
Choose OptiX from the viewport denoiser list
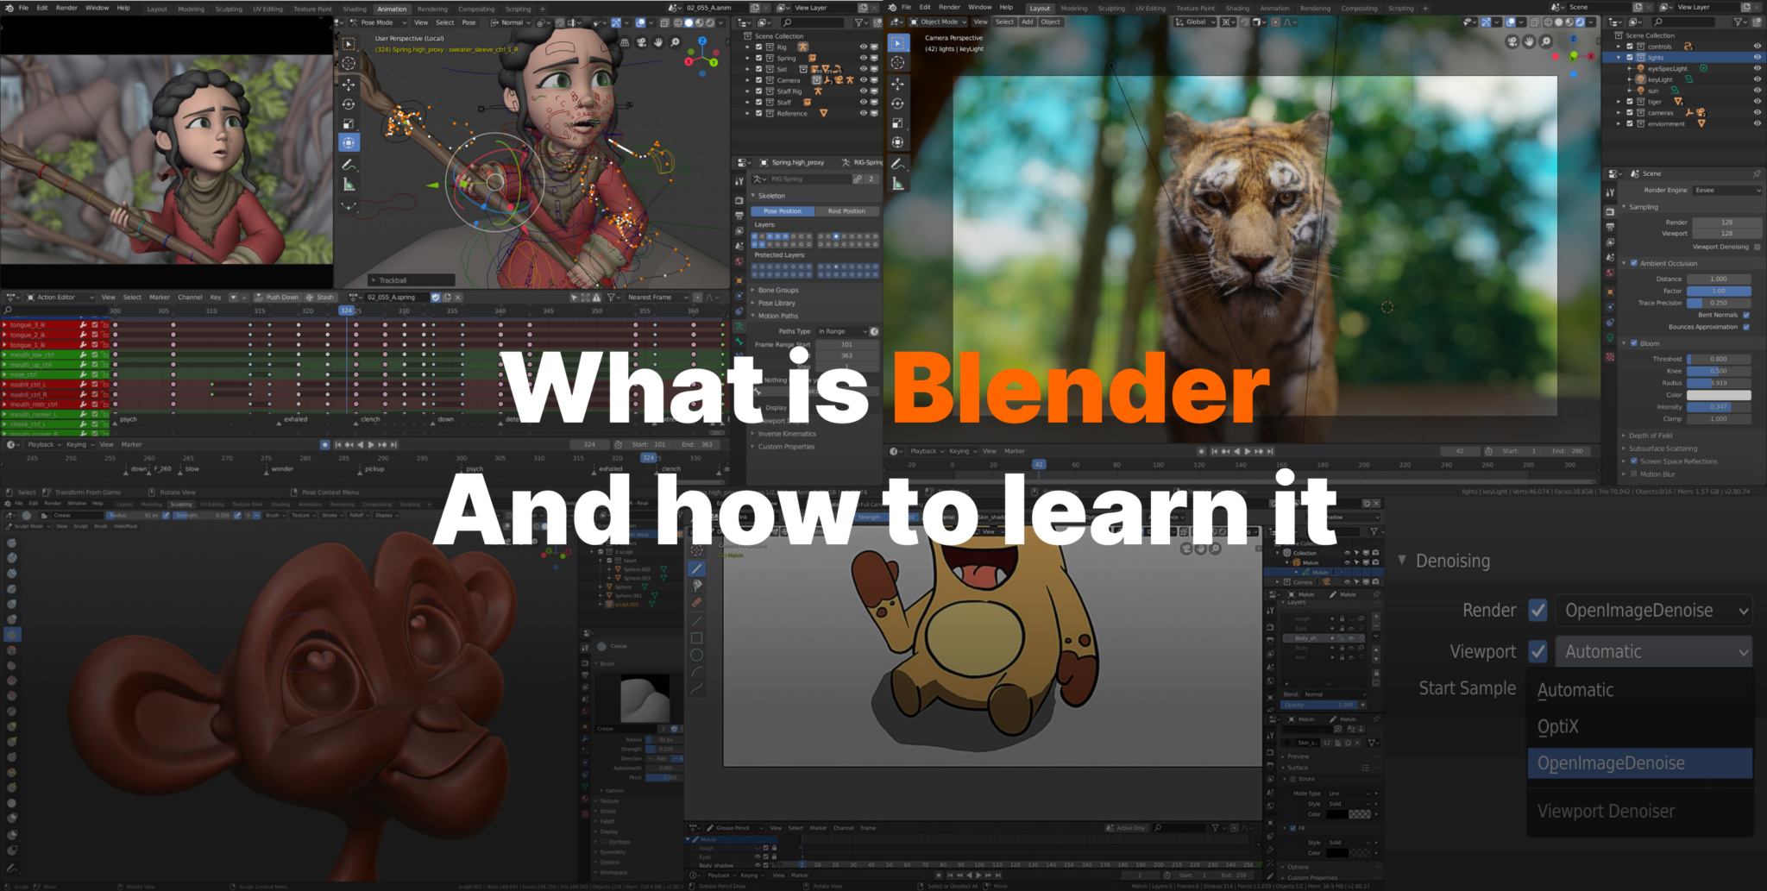click(x=1558, y=727)
